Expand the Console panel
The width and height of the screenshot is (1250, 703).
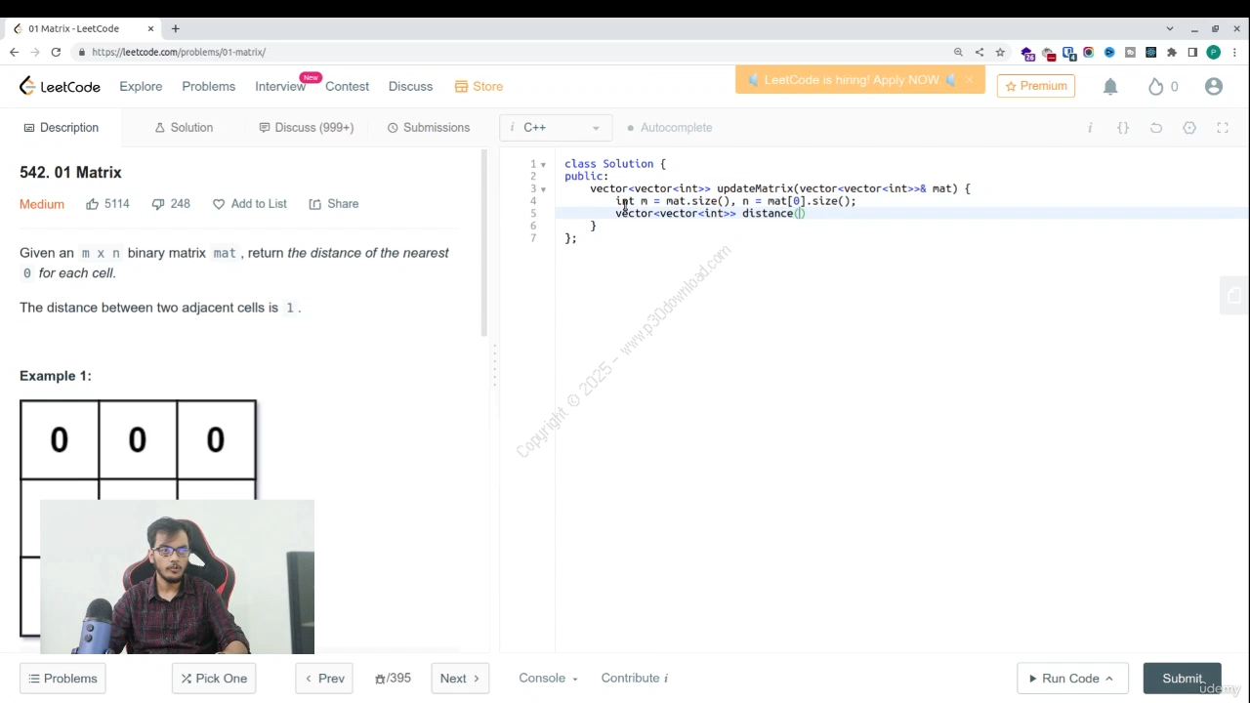pyautogui.click(x=548, y=679)
